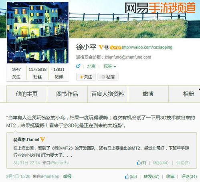
Task: Open the 他的主页 tab
Action: [27, 94]
